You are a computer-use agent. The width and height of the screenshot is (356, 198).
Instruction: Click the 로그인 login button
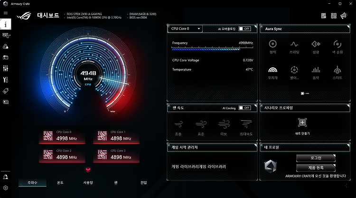click(x=316, y=158)
